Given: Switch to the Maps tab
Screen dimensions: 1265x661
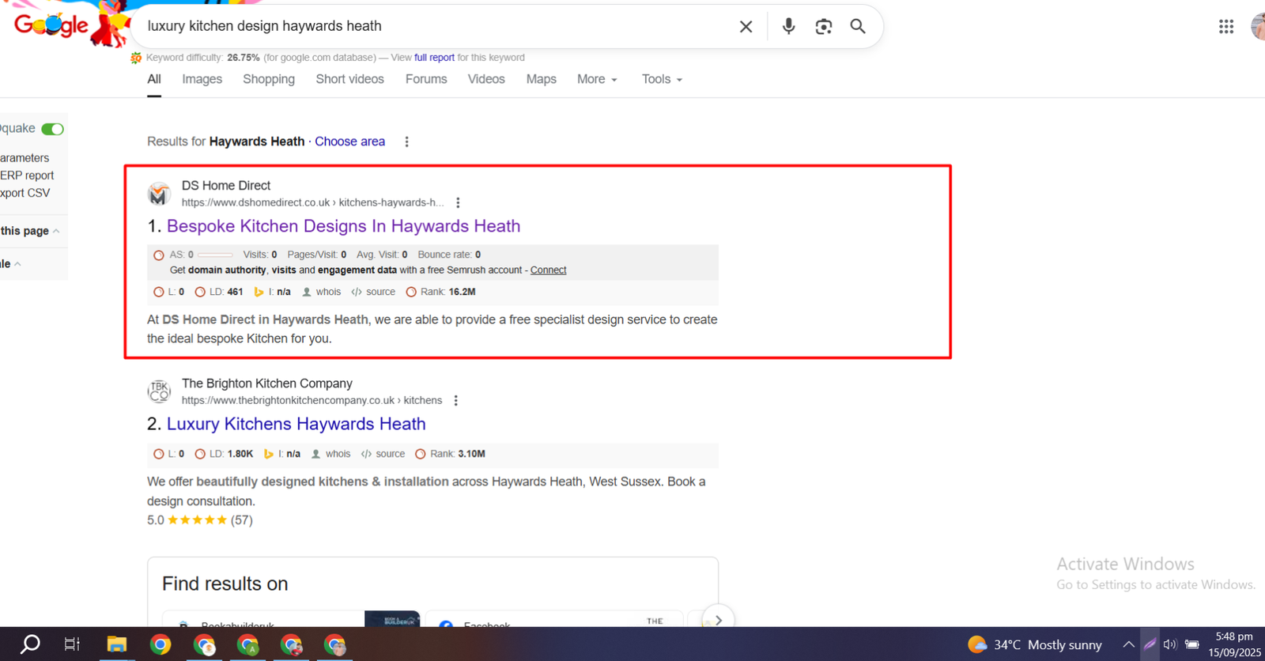Looking at the screenshot, I should click(x=541, y=79).
